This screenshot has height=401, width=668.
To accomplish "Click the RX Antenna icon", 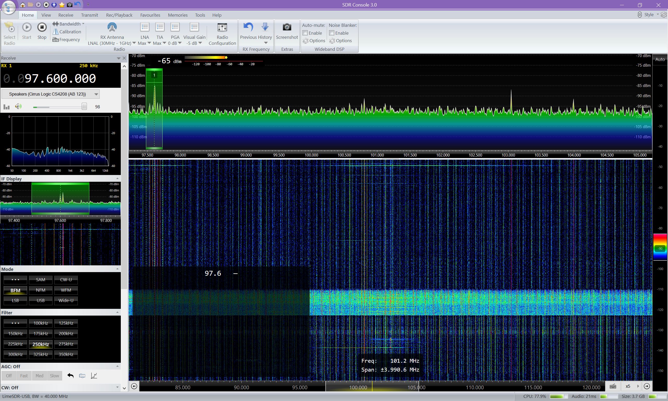I will point(112,27).
